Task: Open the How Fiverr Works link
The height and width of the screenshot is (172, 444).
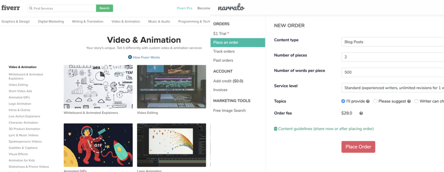Action: pos(146,57)
